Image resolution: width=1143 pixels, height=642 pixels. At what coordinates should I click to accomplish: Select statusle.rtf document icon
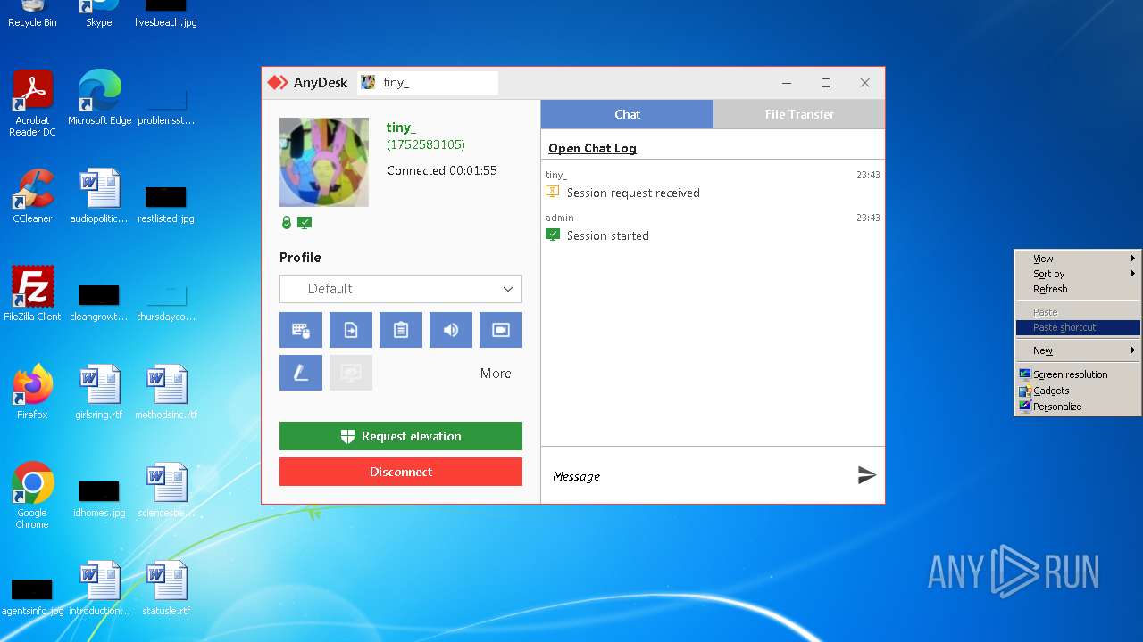click(x=166, y=588)
